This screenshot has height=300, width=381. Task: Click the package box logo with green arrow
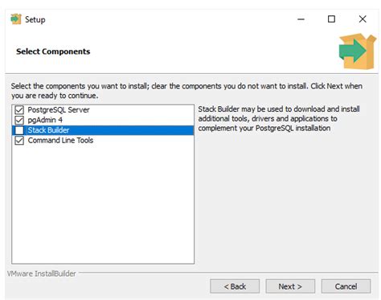coord(358,51)
